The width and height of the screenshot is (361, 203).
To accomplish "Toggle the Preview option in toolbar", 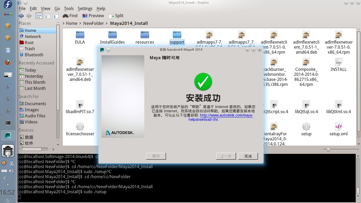I will [93, 16].
